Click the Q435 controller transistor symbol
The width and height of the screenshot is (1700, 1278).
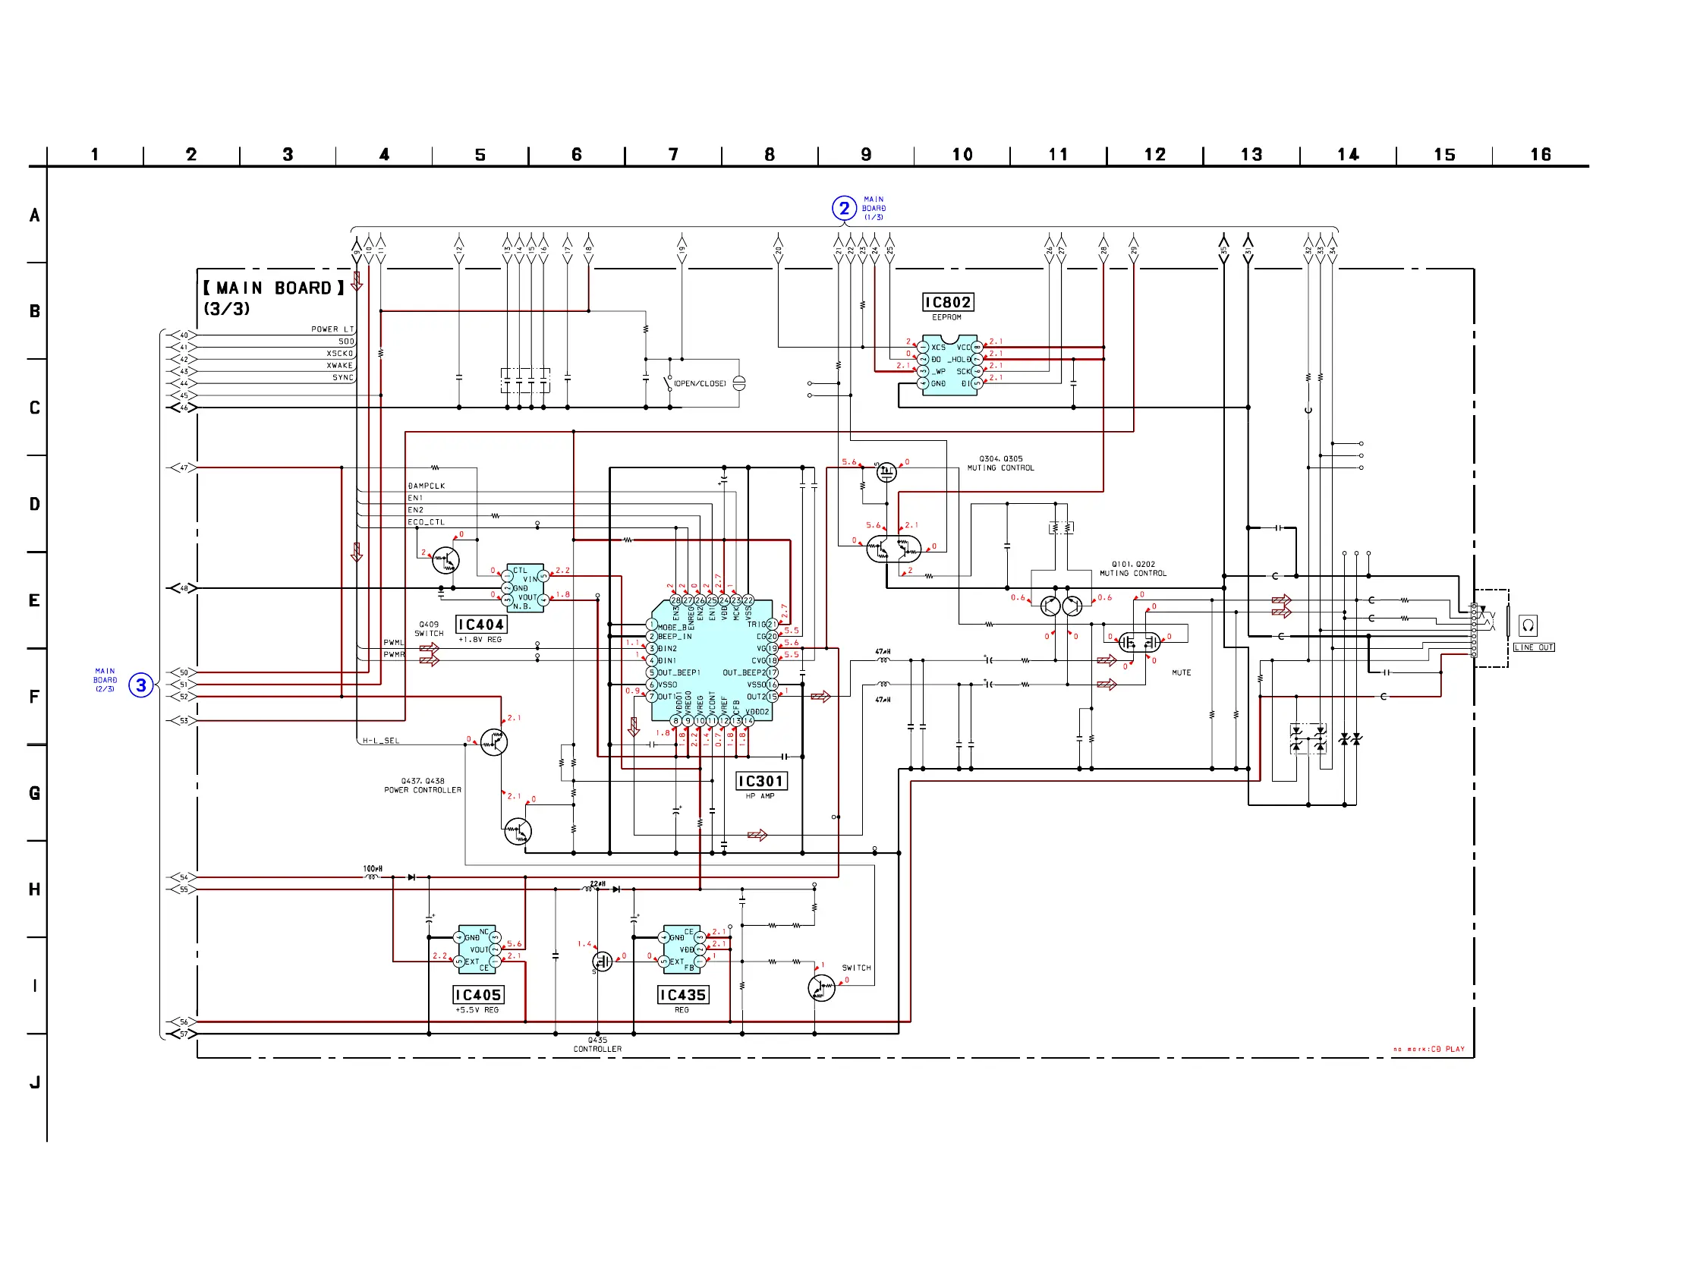coord(603,961)
